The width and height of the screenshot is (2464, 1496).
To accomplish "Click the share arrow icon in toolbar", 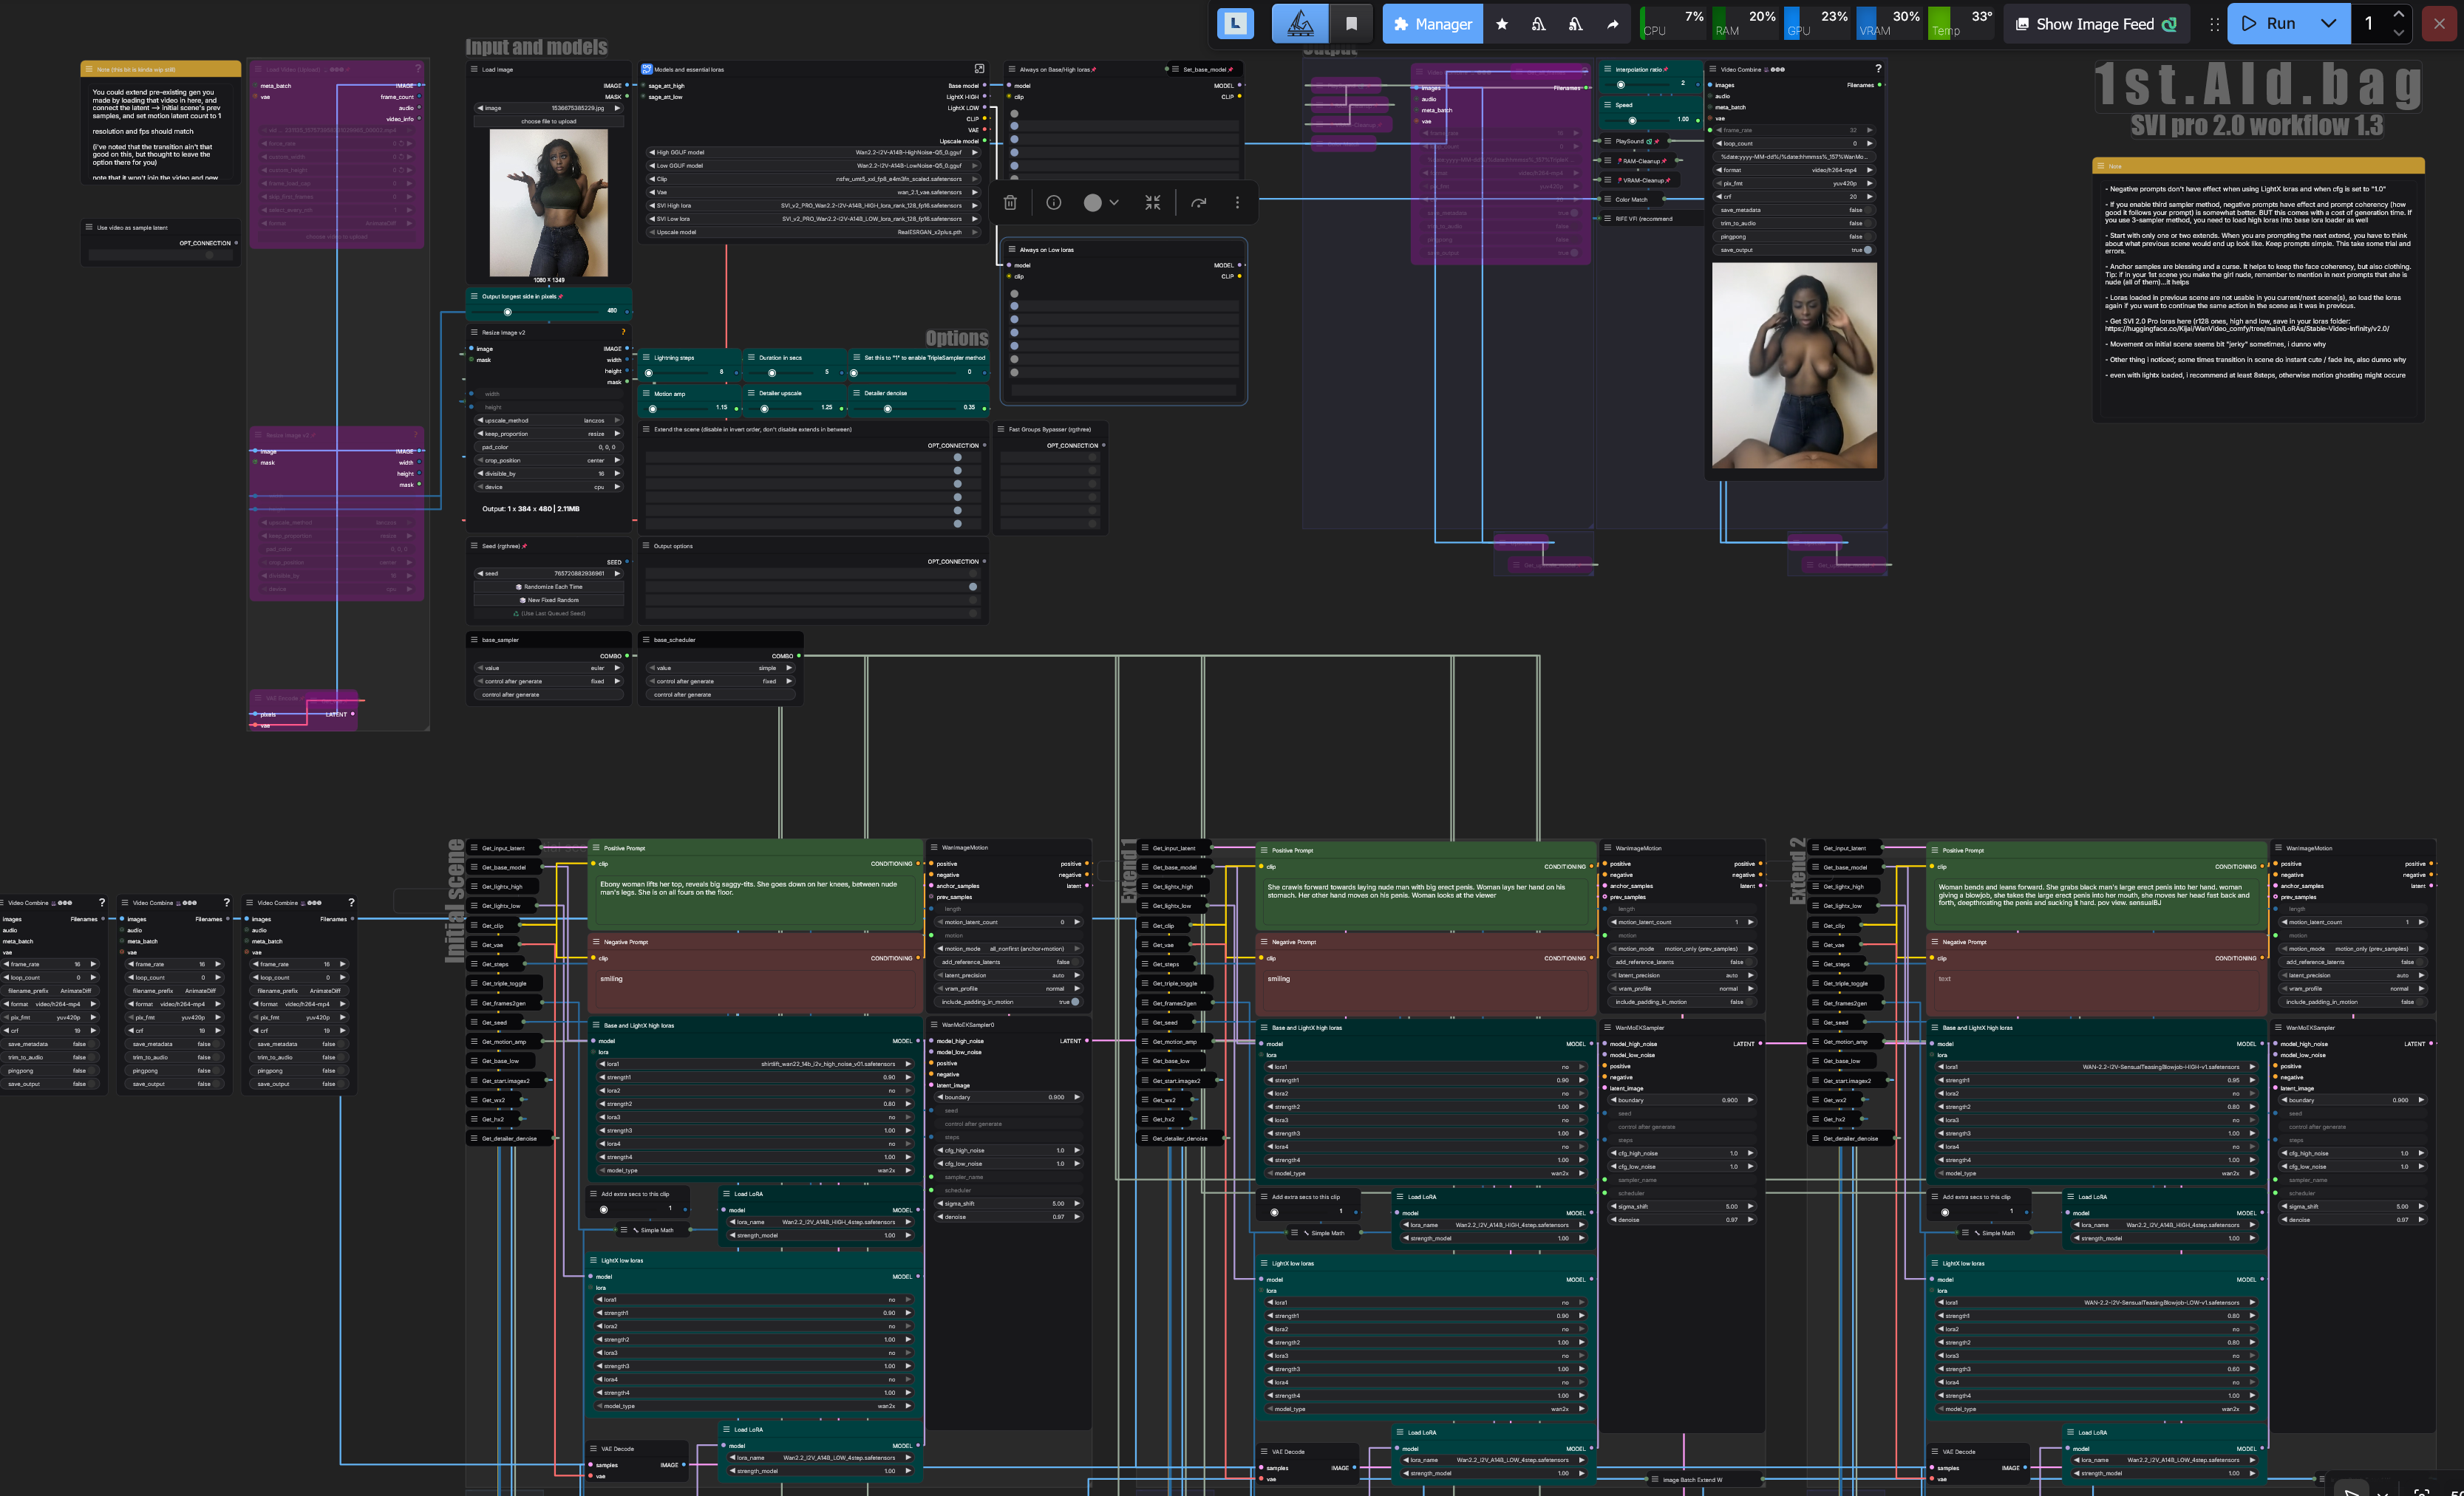I will coord(1612,24).
